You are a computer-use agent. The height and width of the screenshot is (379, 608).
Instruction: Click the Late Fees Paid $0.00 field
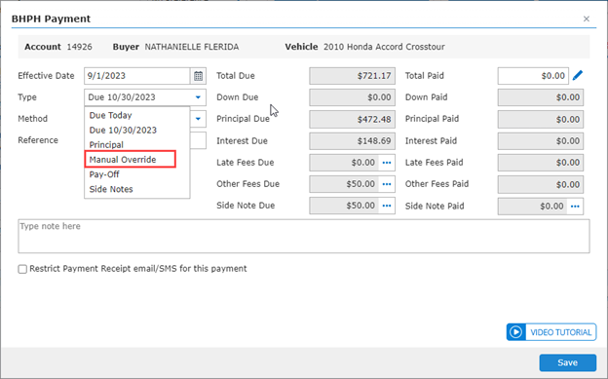tap(541, 163)
